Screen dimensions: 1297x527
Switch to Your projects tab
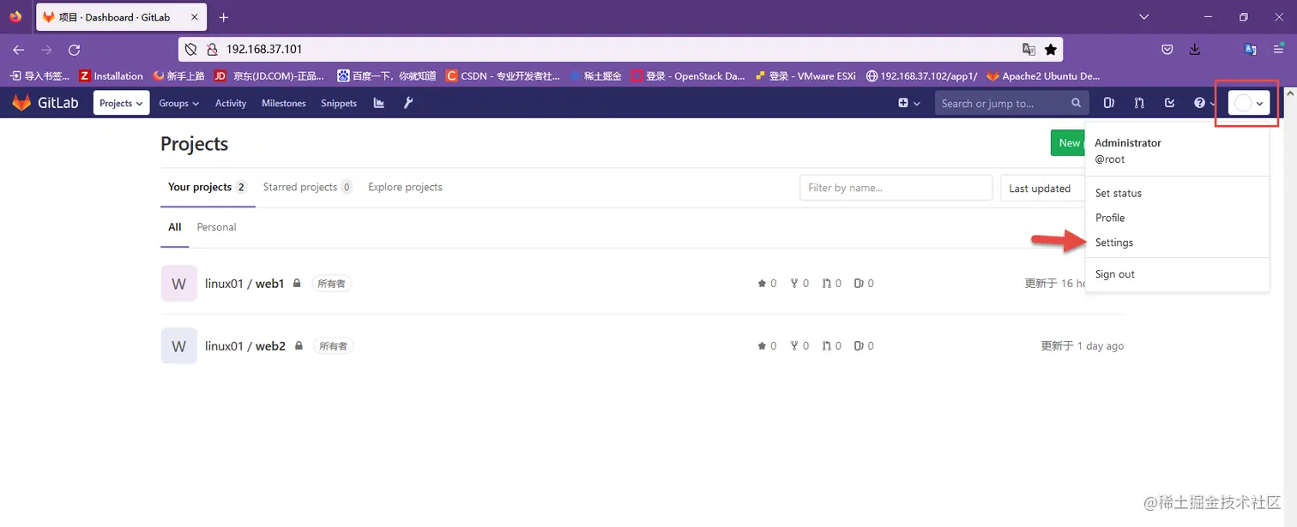(x=208, y=187)
